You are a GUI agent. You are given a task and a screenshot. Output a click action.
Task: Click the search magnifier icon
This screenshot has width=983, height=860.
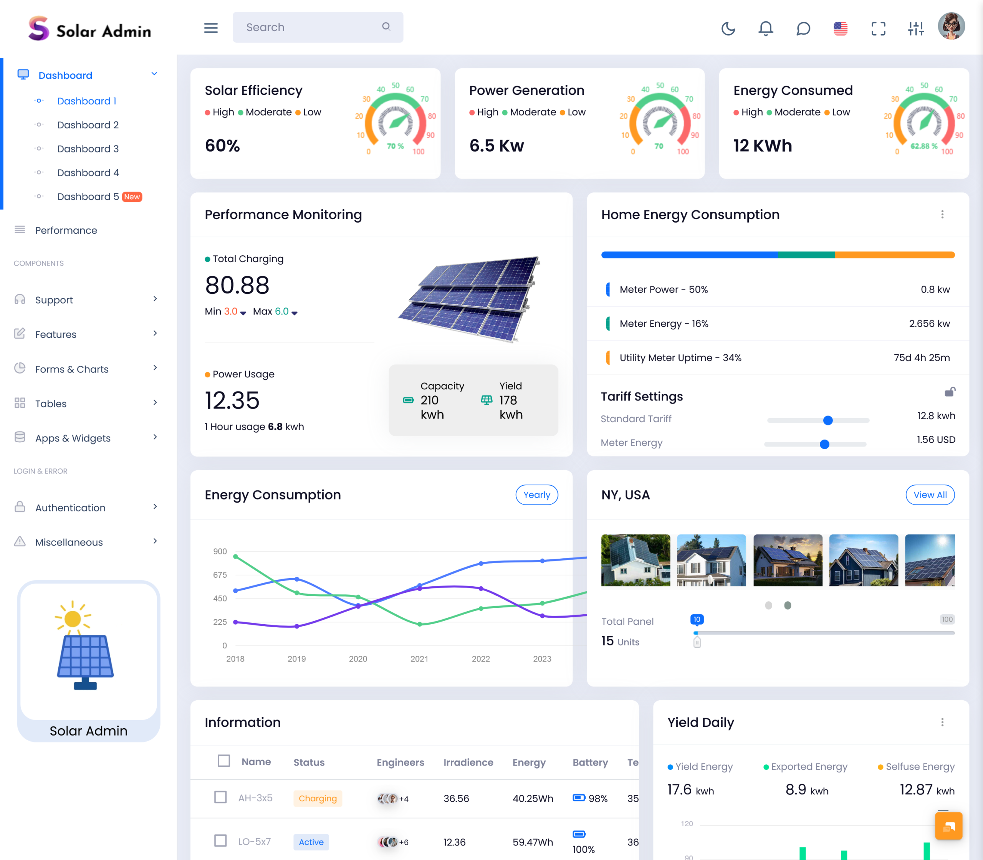386,27
